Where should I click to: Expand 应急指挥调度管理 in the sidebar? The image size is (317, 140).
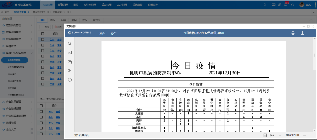(x=17, y=116)
